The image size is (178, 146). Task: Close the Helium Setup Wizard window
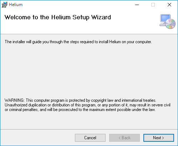169,5
